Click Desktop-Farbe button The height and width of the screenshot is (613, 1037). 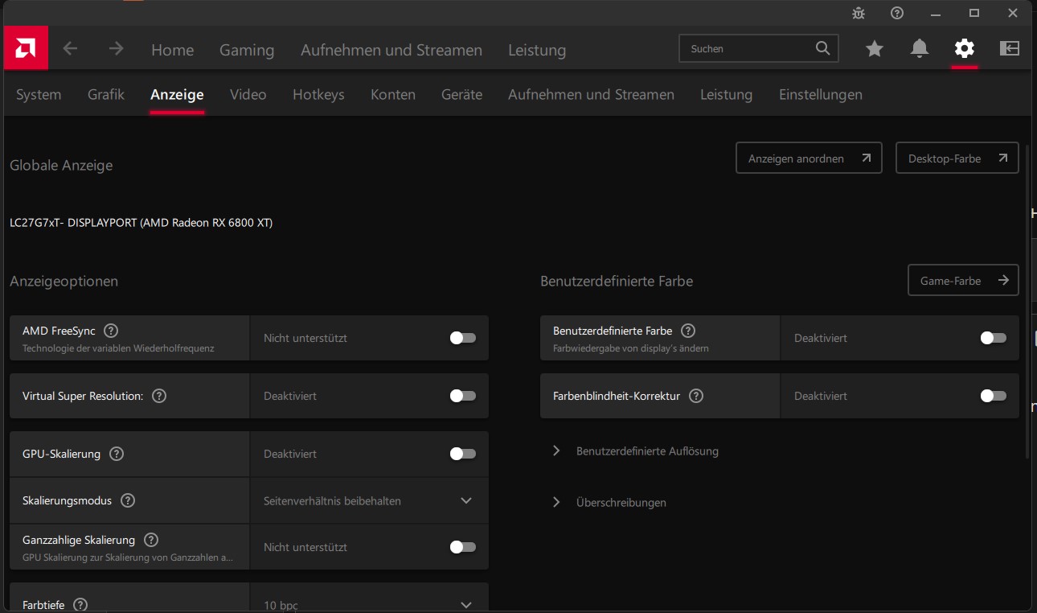[x=957, y=158]
